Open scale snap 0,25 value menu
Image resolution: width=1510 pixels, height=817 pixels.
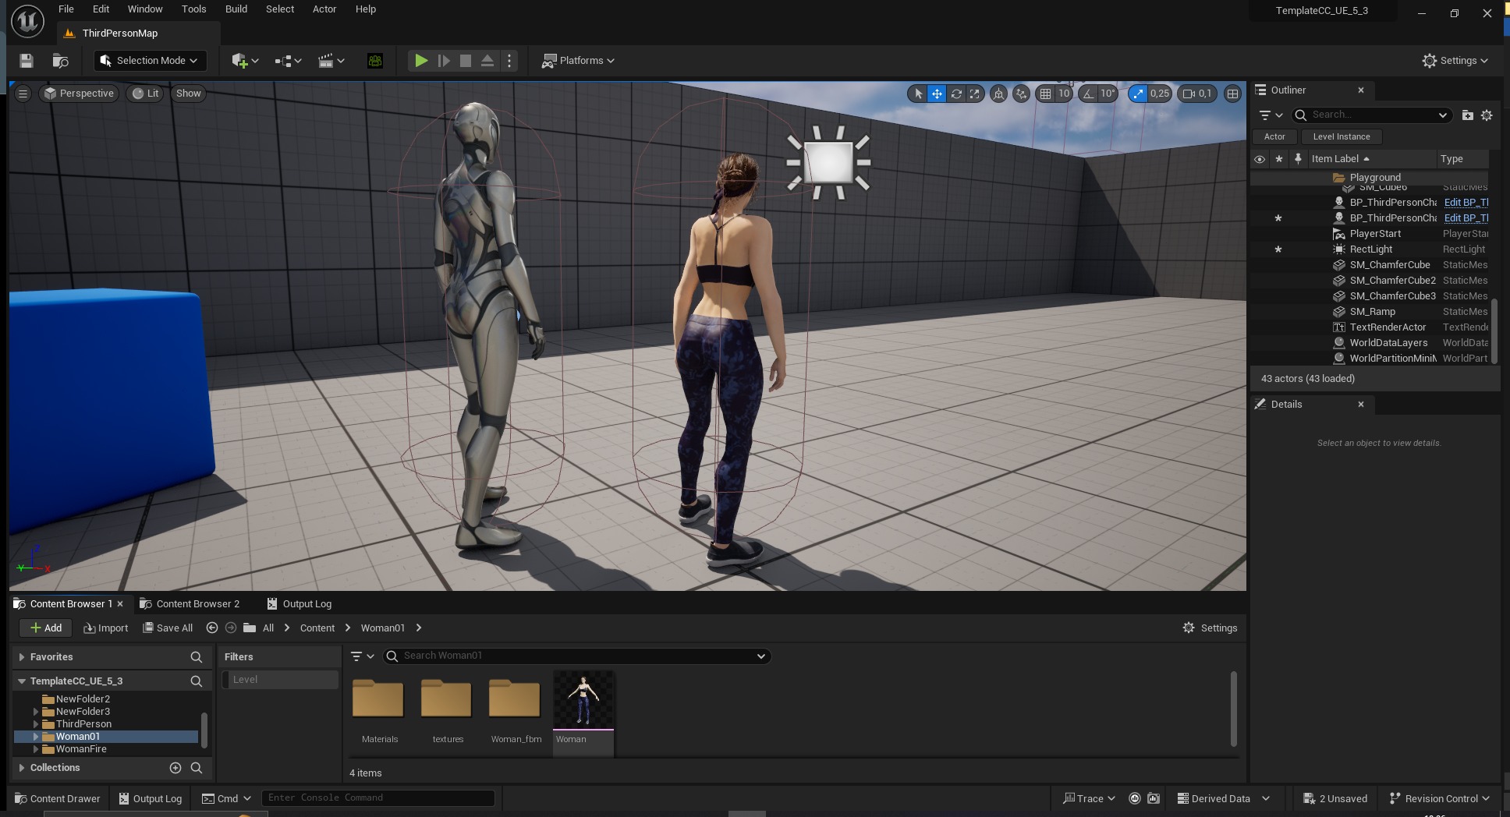[1160, 94]
